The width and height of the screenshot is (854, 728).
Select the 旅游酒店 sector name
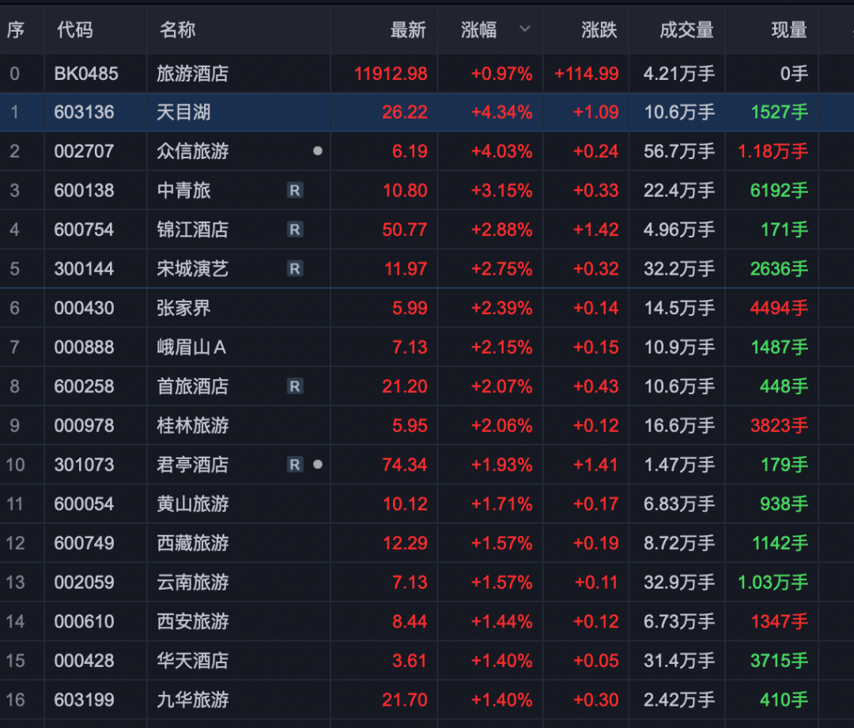[x=193, y=74]
